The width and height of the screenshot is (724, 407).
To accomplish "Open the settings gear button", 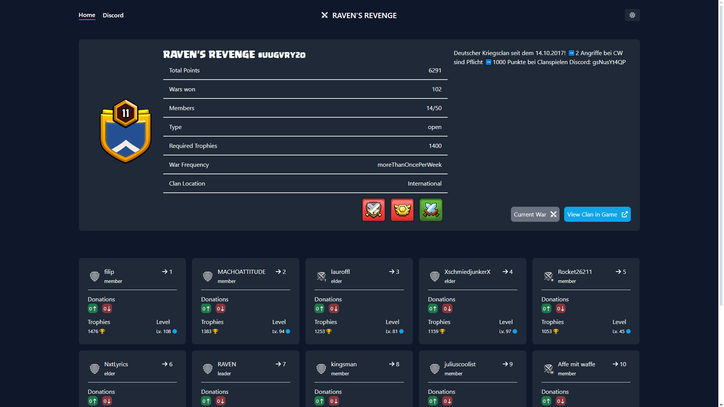I will [x=632, y=15].
